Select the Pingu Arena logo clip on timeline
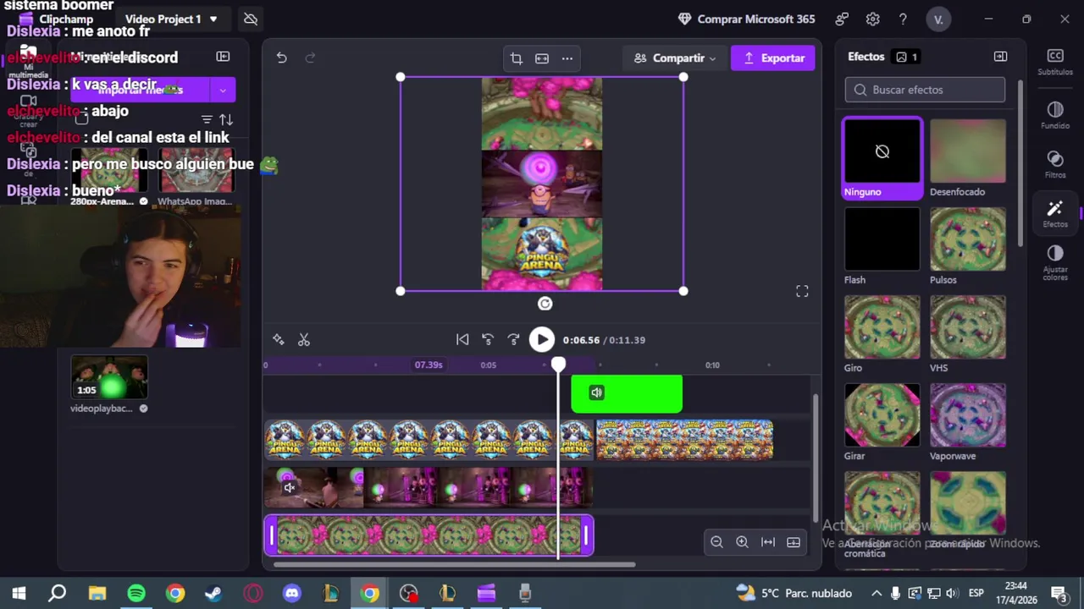 429,440
